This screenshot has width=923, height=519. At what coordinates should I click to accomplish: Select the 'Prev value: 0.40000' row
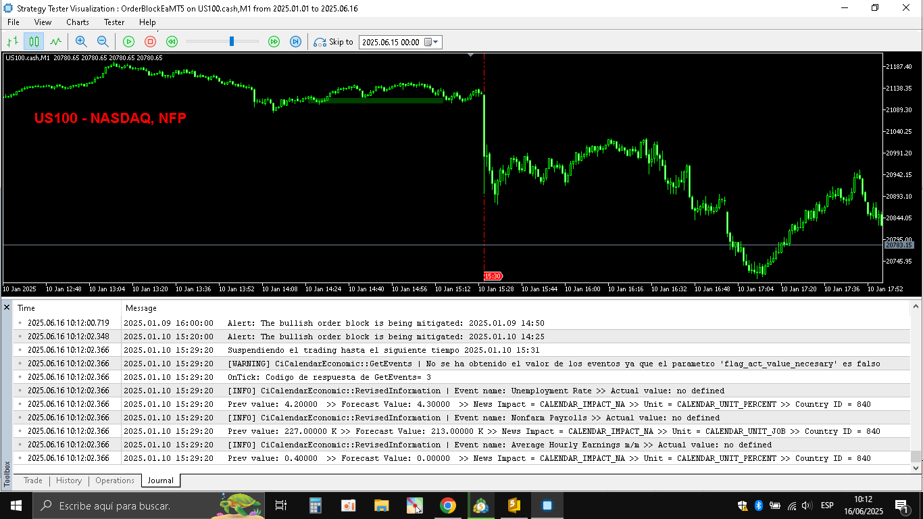pyautogui.click(x=461, y=458)
